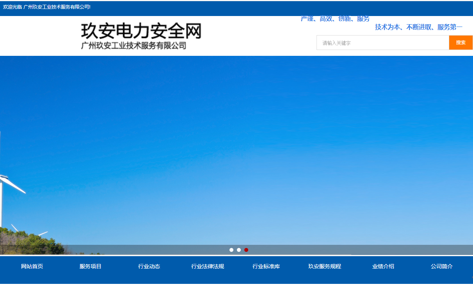Click the slogan 严谨、高效、创新、服务
The width and height of the screenshot is (473, 287).
pyautogui.click(x=335, y=19)
